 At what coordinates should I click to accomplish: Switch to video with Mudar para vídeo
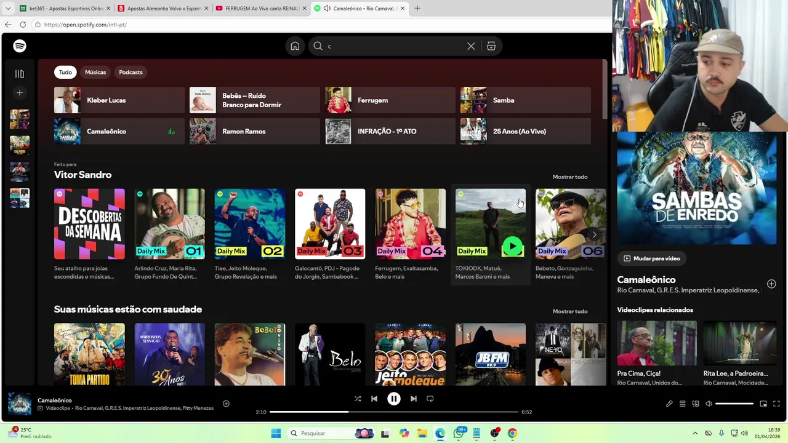coord(652,258)
